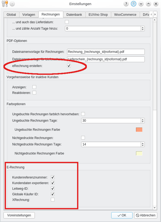Screen dimensions: 161x222
Task: Check Ungebuchte Rechnungen farblich hervorheben
Action: (83, 114)
